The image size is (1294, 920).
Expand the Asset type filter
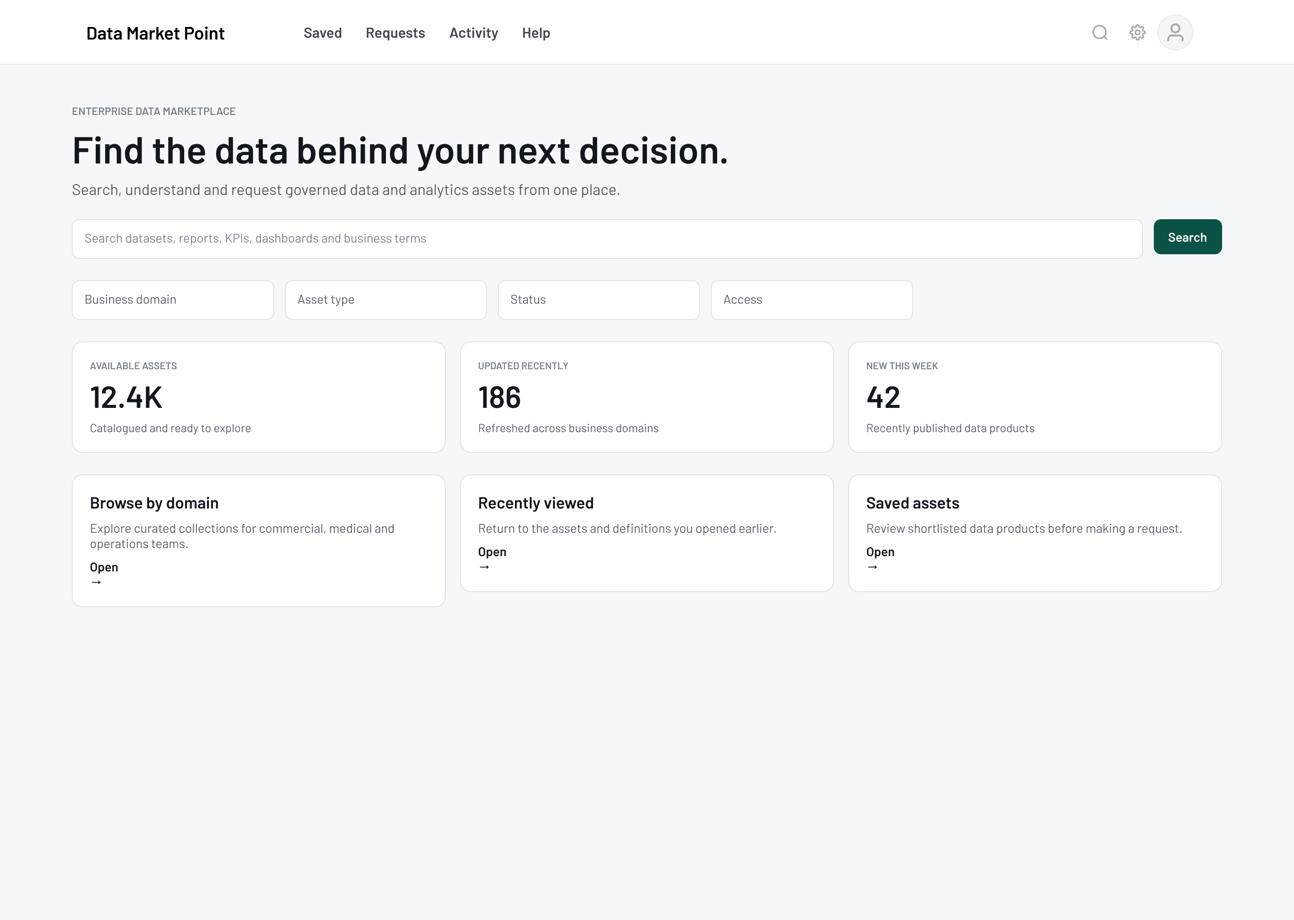coord(386,300)
